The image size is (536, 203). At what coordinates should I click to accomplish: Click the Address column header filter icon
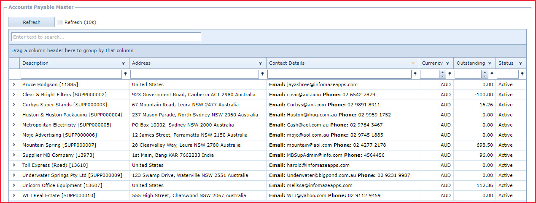[261, 63]
